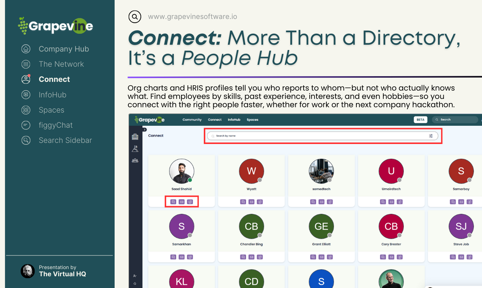Click the envelope icon on Chandler Bing's card
This screenshot has height=288, width=482.
click(x=252, y=257)
